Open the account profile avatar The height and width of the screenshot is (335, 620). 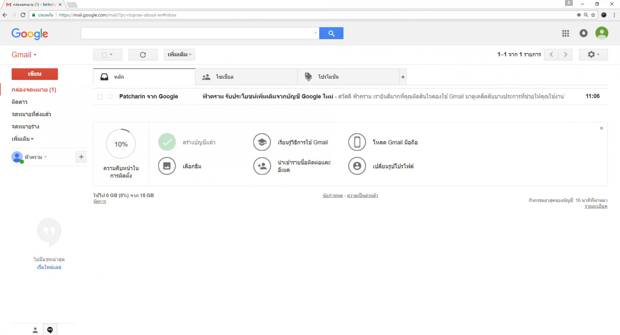(x=602, y=33)
